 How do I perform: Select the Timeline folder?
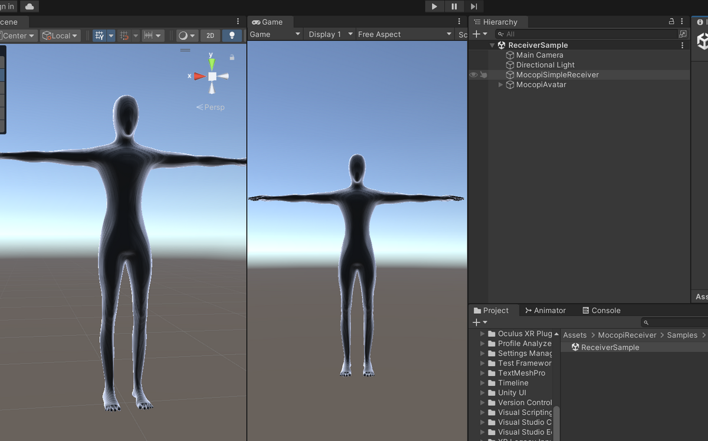508,383
